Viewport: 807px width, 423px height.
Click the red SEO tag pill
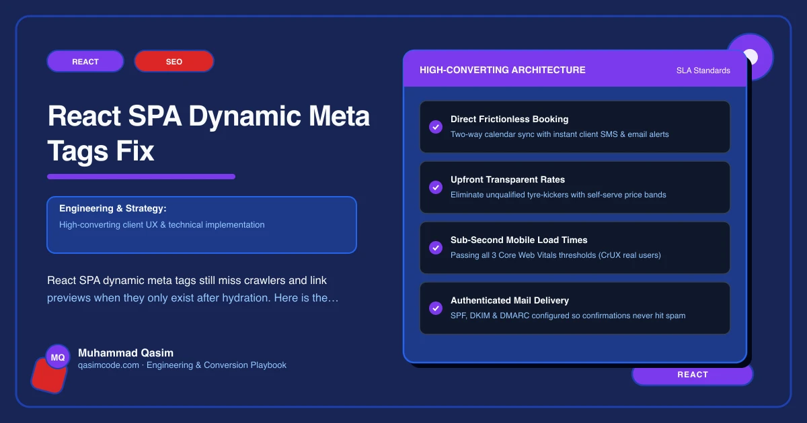tap(174, 61)
